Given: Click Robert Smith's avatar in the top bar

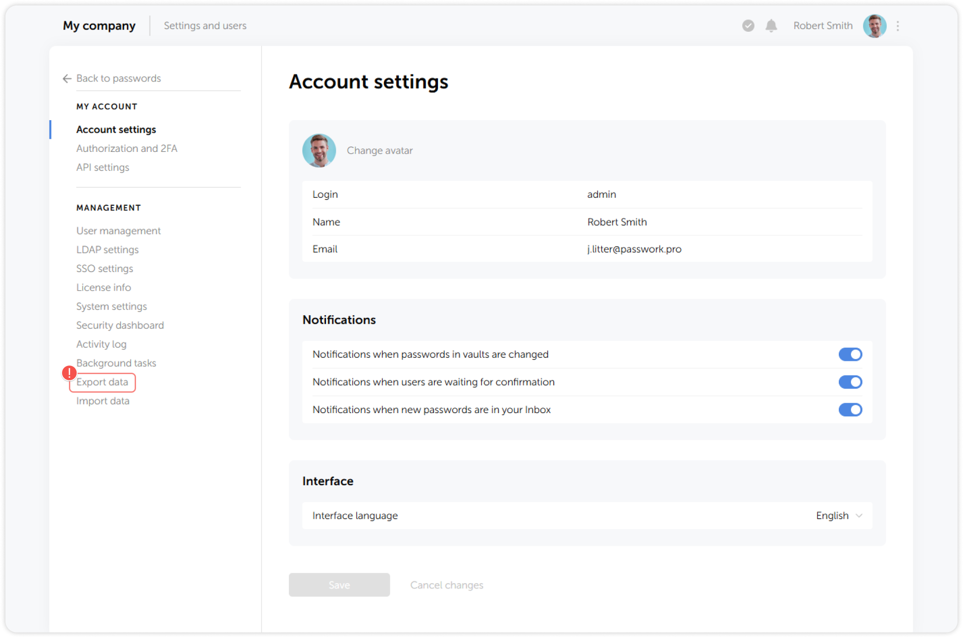Looking at the screenshot, I should click(875, 26).
